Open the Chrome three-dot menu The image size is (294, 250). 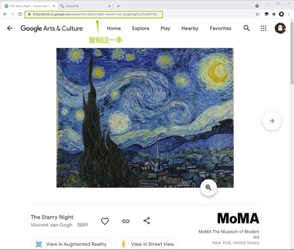coord(289,14)
